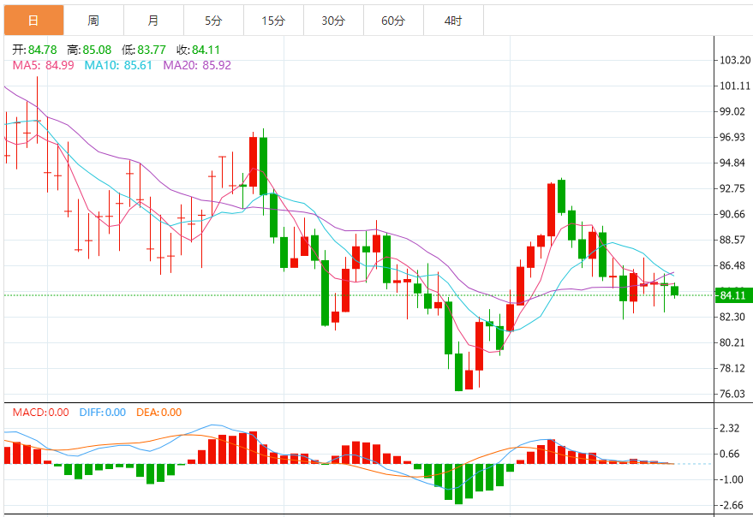Click the 99.02 price axis label

tap(732, 111)
